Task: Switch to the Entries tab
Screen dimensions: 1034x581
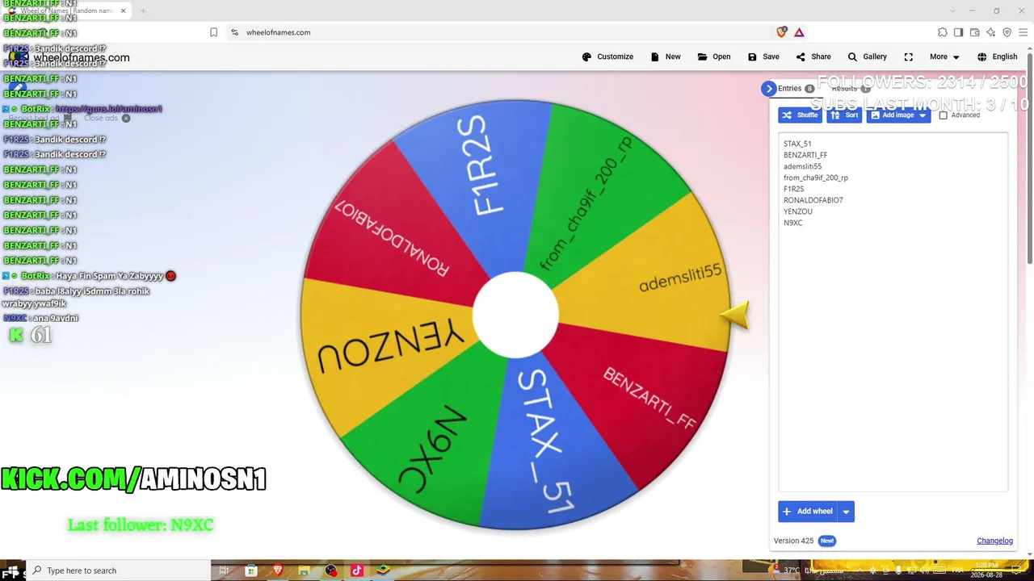Action: pyautogui.click(x=796, y=89)
